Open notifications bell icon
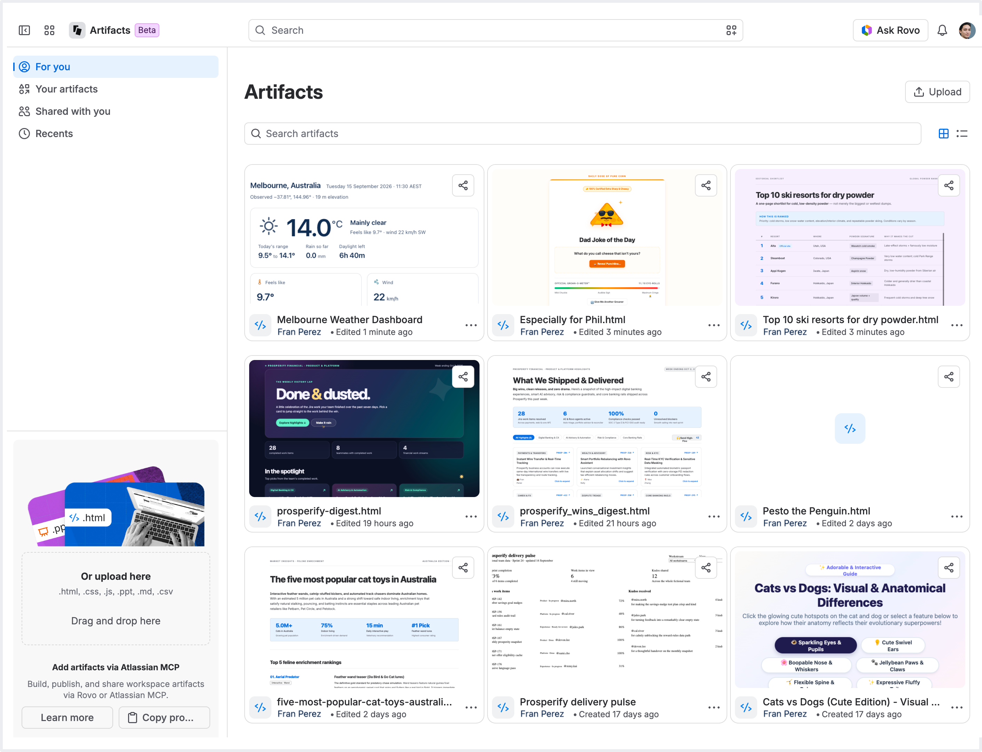The image size is (982, 752). click(x=942, y=30)
